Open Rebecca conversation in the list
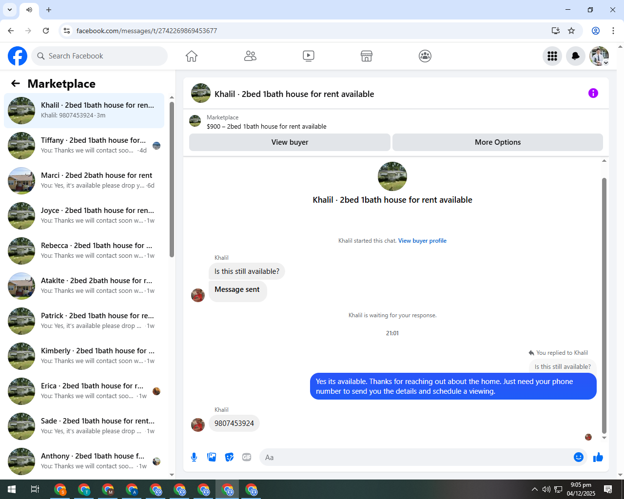 84,251
